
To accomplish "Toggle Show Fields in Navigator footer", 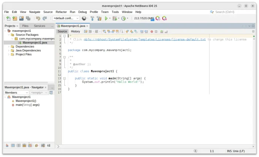I will (13, 146).
